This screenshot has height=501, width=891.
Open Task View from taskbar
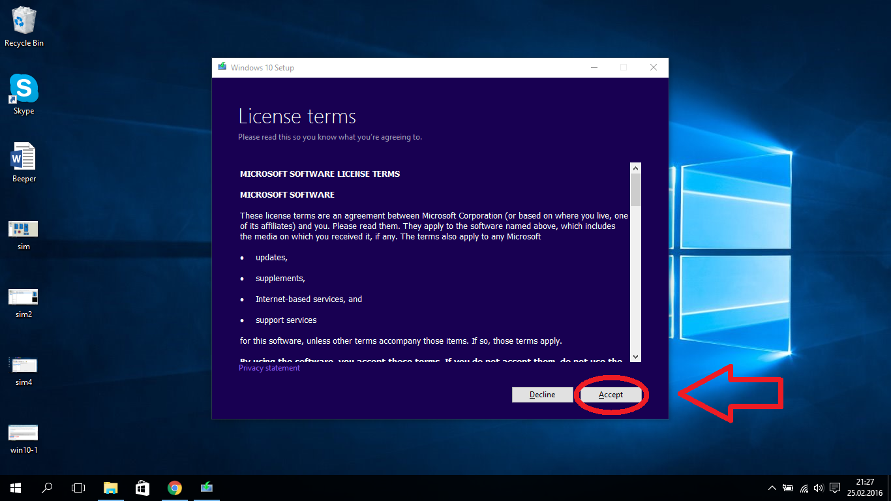78,487
